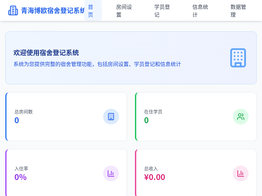Click the purple chart icon on 入住率 card
The image size is (262, 196).
coord(111,173)
